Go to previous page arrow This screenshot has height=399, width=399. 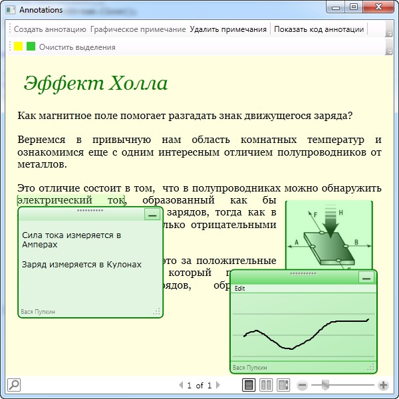click(181, 385)
